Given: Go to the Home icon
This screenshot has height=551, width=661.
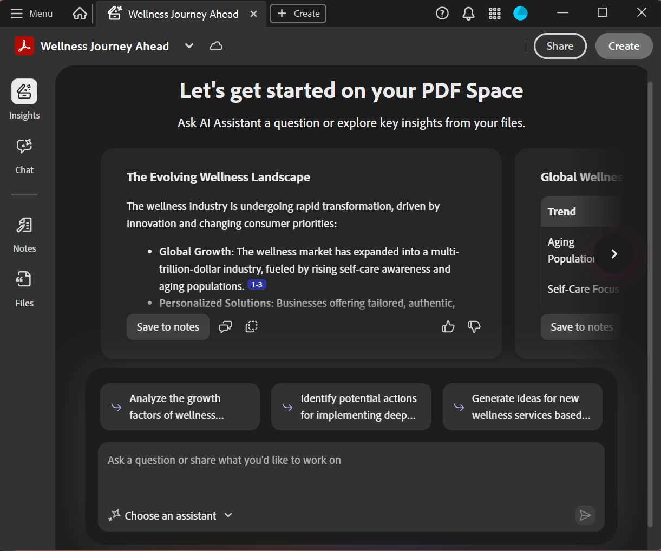Looking at the screenshot, I should (x=80, y=14).
